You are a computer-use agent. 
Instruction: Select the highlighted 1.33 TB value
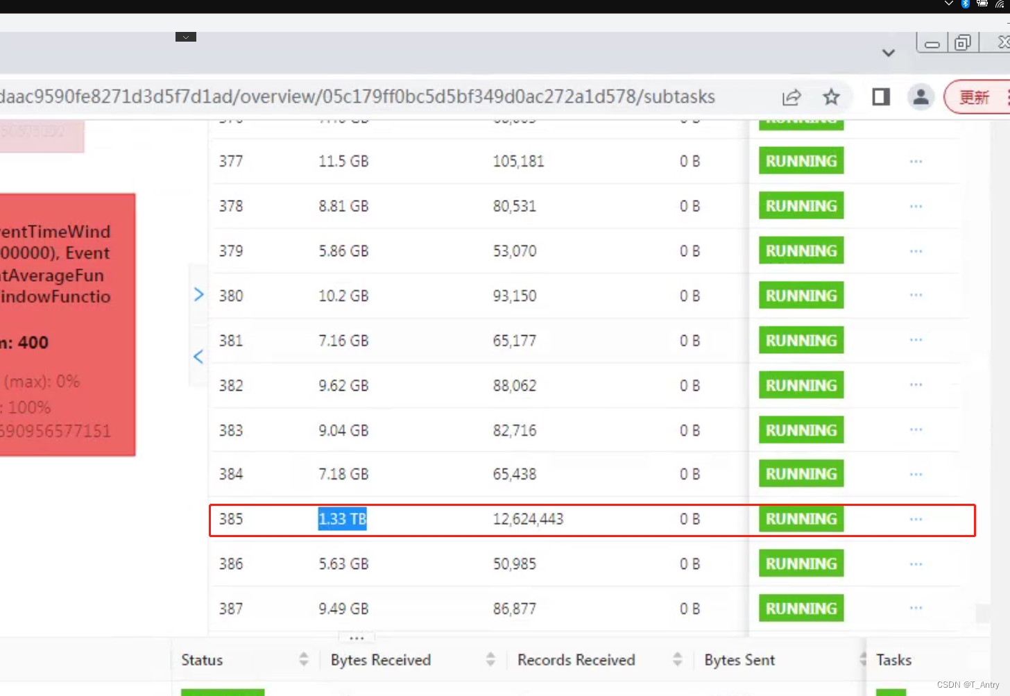tap(342, 519)
